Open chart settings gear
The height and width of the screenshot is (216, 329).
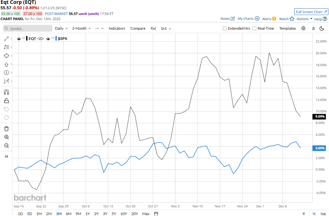[303, 28]
